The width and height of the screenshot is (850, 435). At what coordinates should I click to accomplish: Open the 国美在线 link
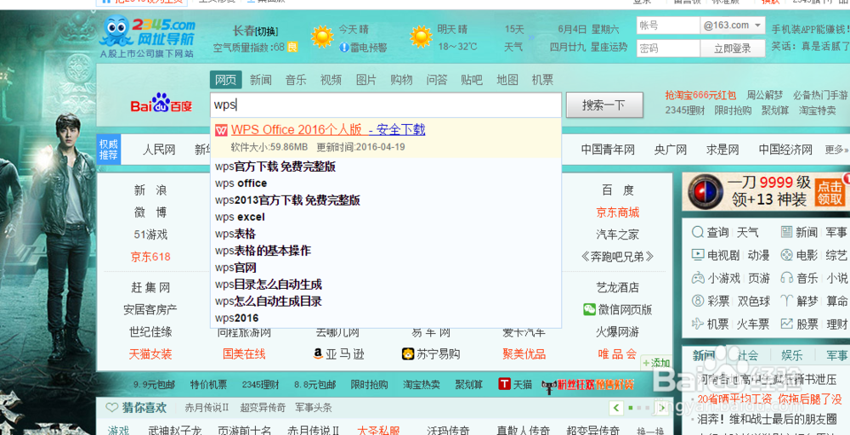pos(244,354)
